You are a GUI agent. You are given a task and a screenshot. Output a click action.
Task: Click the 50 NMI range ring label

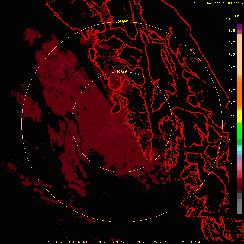point(122,72)
